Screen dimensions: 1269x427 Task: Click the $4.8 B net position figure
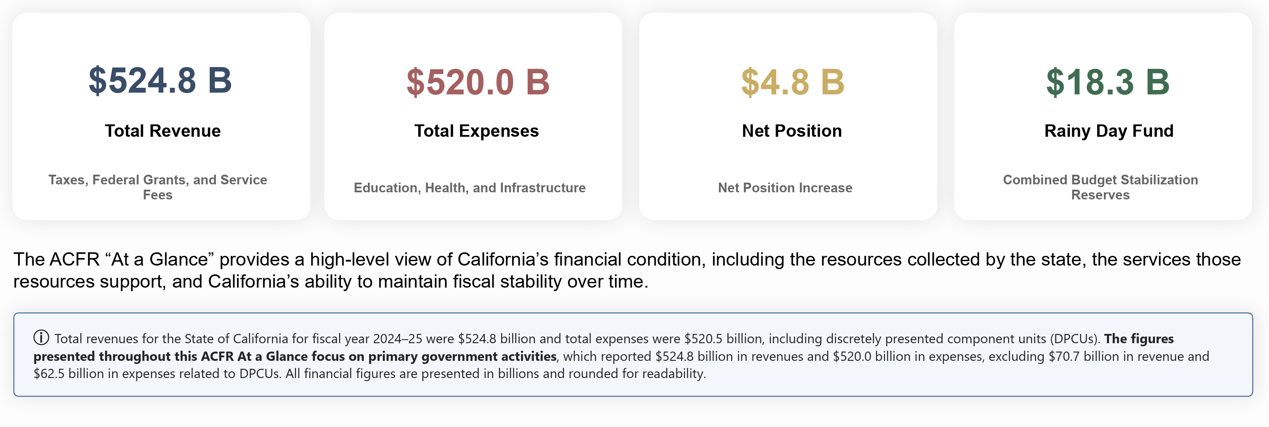click(x=793, y=82)
